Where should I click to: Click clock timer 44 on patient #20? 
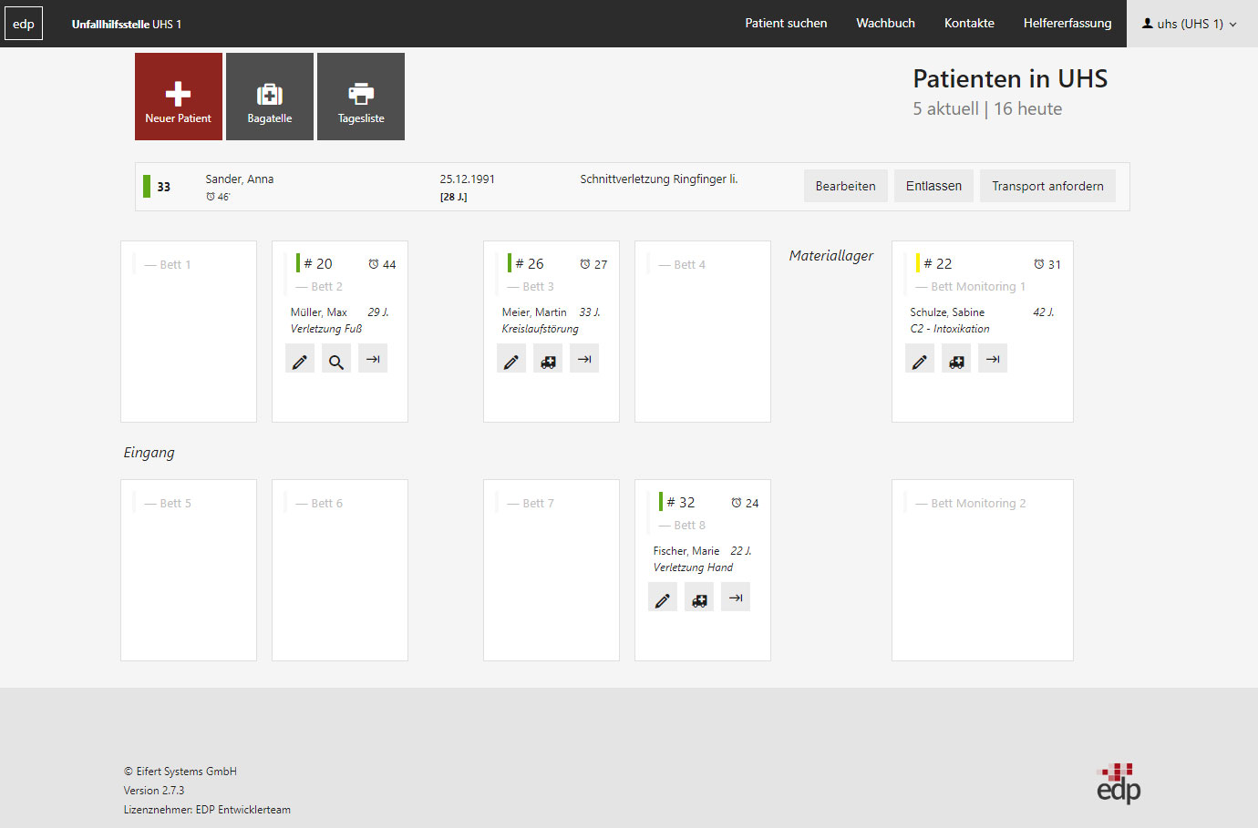(x=382, y=264)
